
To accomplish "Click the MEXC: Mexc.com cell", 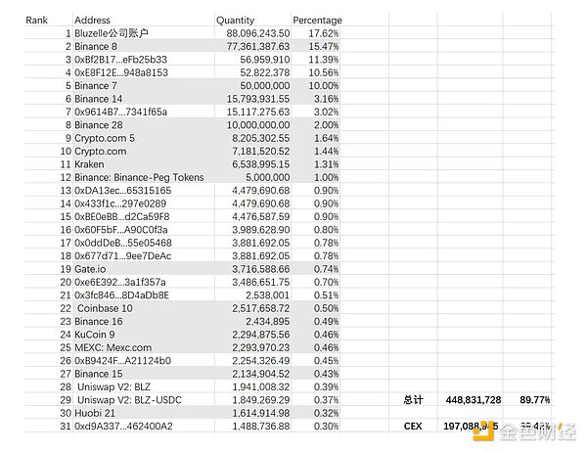I will tap(113, 347).
